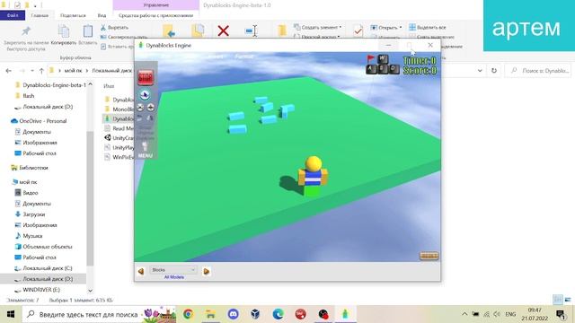This screenshot has height=323, width=575.
Task: Click the Properties checkmark icon in ribbon
Action: [358, 31]
